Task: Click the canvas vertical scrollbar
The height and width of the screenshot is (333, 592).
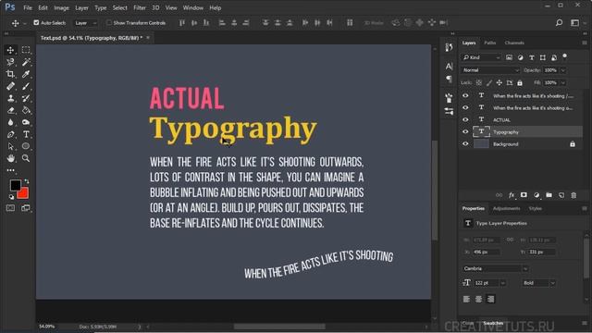Action: 435,190
